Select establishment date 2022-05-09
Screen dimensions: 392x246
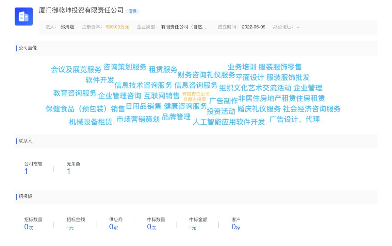pos(253,27)
